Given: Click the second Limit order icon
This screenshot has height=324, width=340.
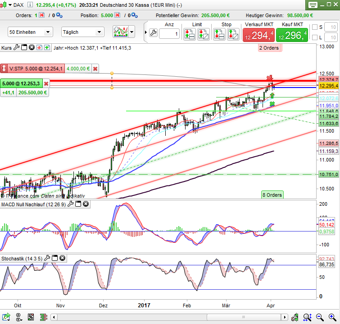Looking at the screenshot, I should [x=204, y=34].
